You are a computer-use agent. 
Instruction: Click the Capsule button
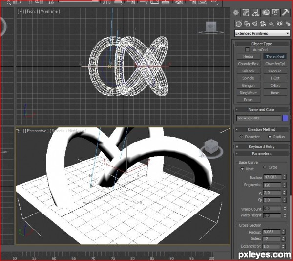pos(275,71)
